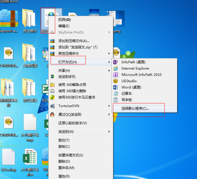The height and width of the screenshot is (179, 197).
Task: Open the 大小额行号.xlsx Excel file
Action: tap(30, 159)
